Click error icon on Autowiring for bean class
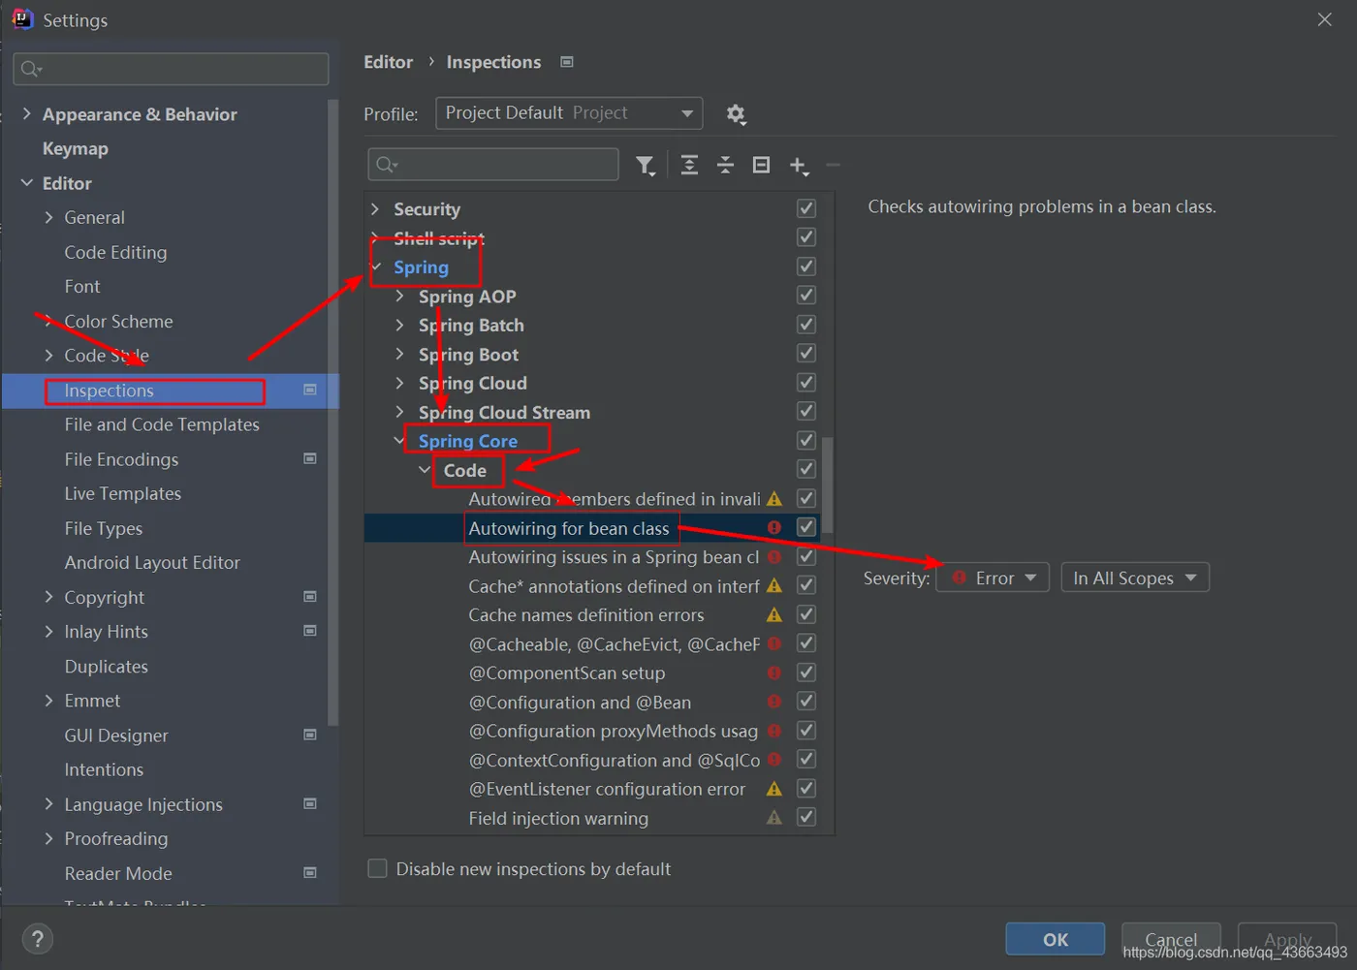1357x970 pixels. click(773, 527)
